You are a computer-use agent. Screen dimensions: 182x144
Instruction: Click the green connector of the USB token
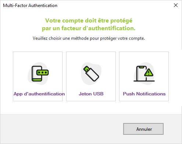86,69
